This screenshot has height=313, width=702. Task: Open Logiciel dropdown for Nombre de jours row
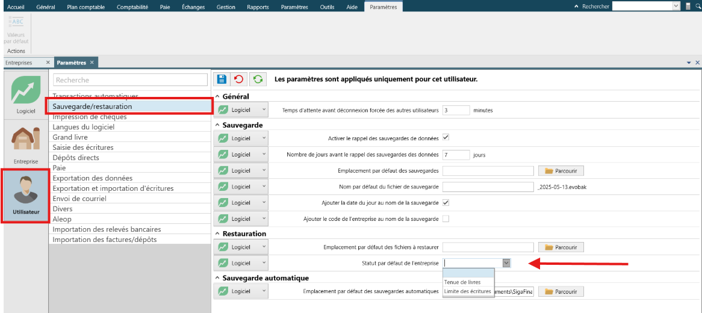pos(242,155)
